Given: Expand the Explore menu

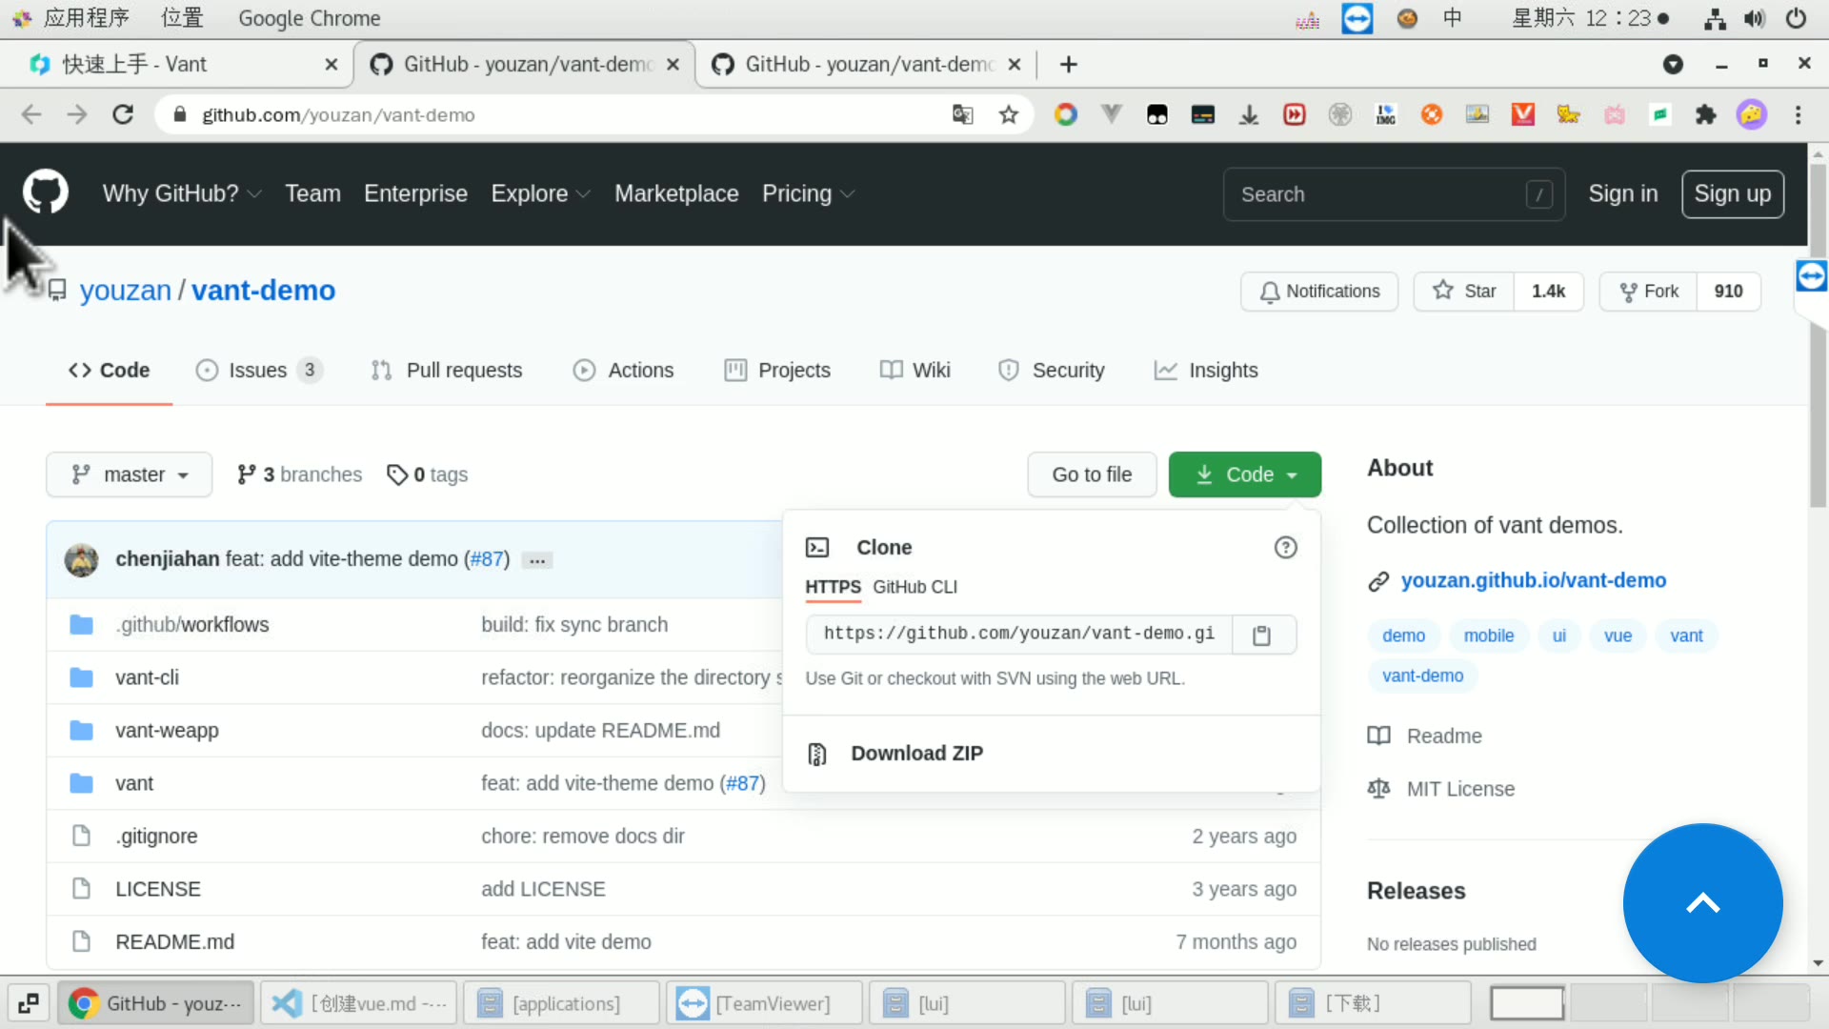Looking at the screenshot, I should click(540, 193).
